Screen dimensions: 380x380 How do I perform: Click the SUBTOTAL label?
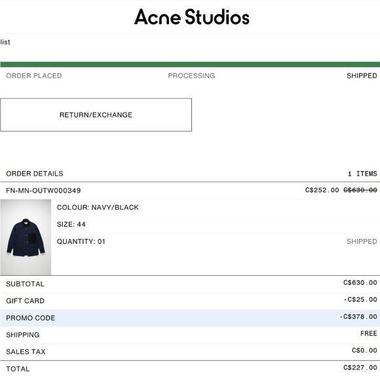click(x=25, y=284)
